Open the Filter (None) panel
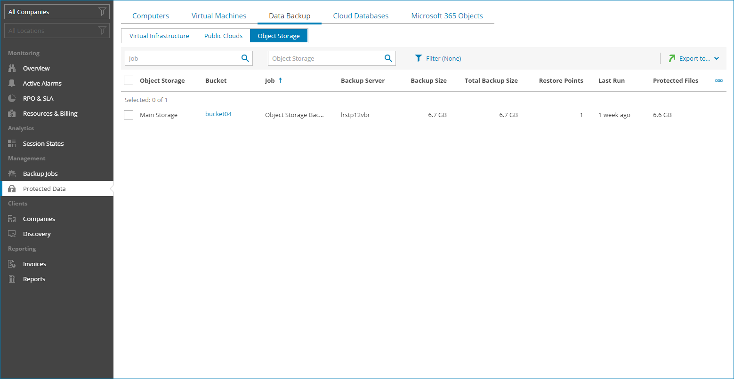The image size is (734, 379). (x=438, y=58)
